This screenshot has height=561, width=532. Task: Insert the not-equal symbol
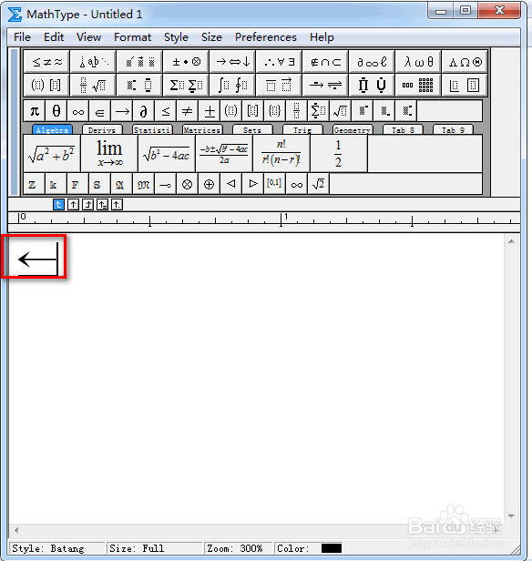(x=187, y=111)
